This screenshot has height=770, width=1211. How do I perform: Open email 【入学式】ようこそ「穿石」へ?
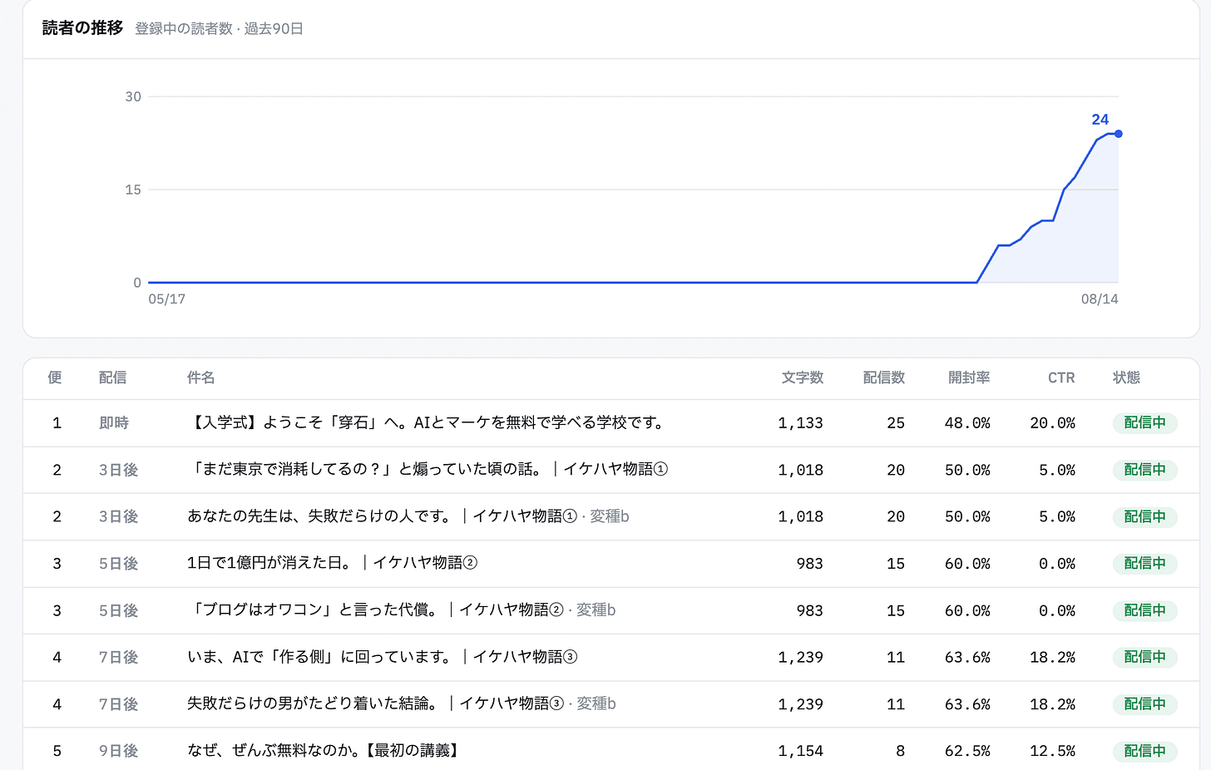(x=428, y=422)
